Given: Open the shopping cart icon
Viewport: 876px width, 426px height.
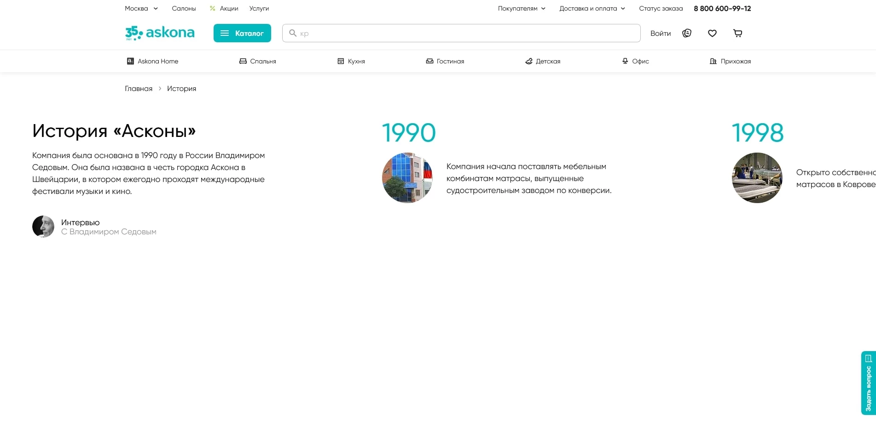Looking at the screenshot, I should tap(737, 33).
